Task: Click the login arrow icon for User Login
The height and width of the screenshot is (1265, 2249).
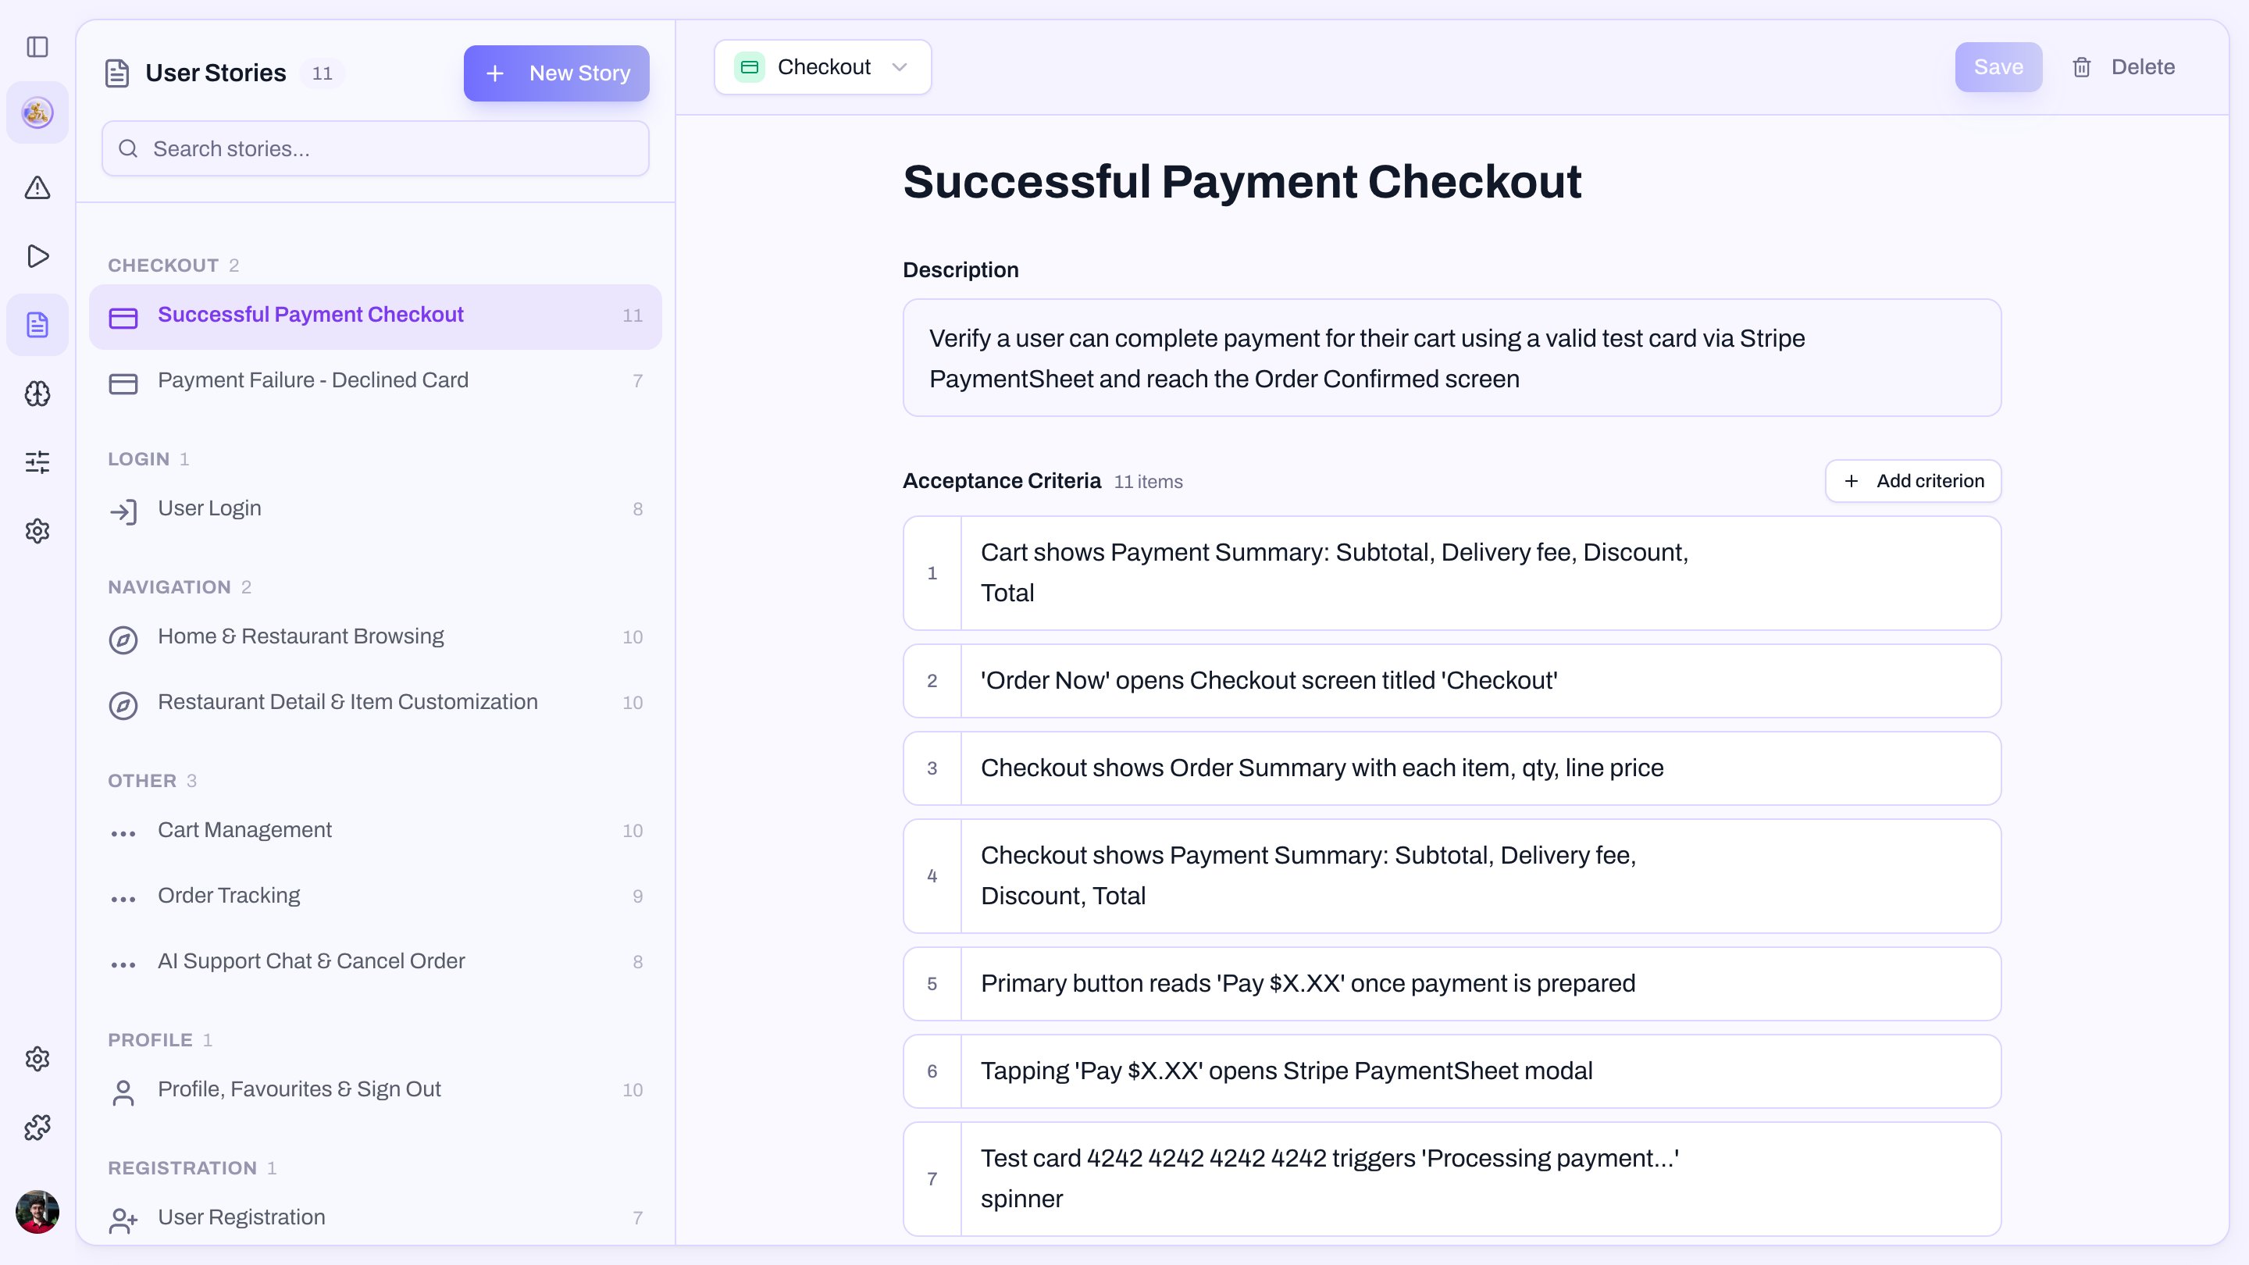Action: [123, 511]
